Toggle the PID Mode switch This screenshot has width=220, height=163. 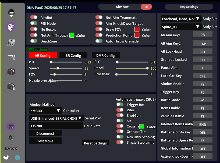click(x=34, y=23)
